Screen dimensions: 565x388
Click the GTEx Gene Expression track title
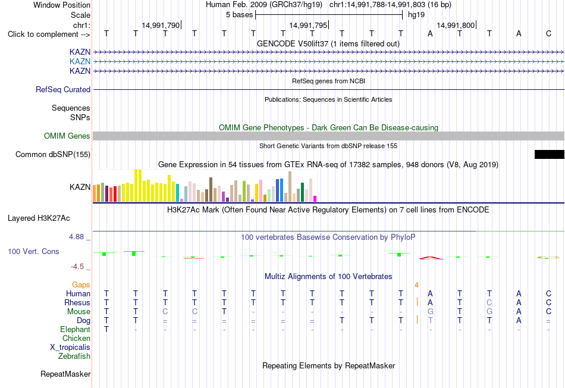point(328,165)
